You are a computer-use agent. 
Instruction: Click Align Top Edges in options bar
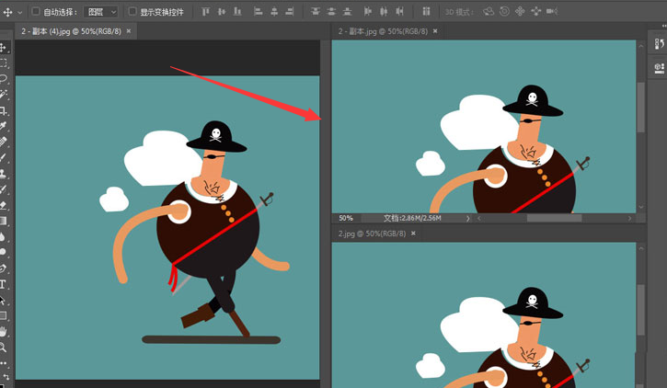tap(206, 12)
